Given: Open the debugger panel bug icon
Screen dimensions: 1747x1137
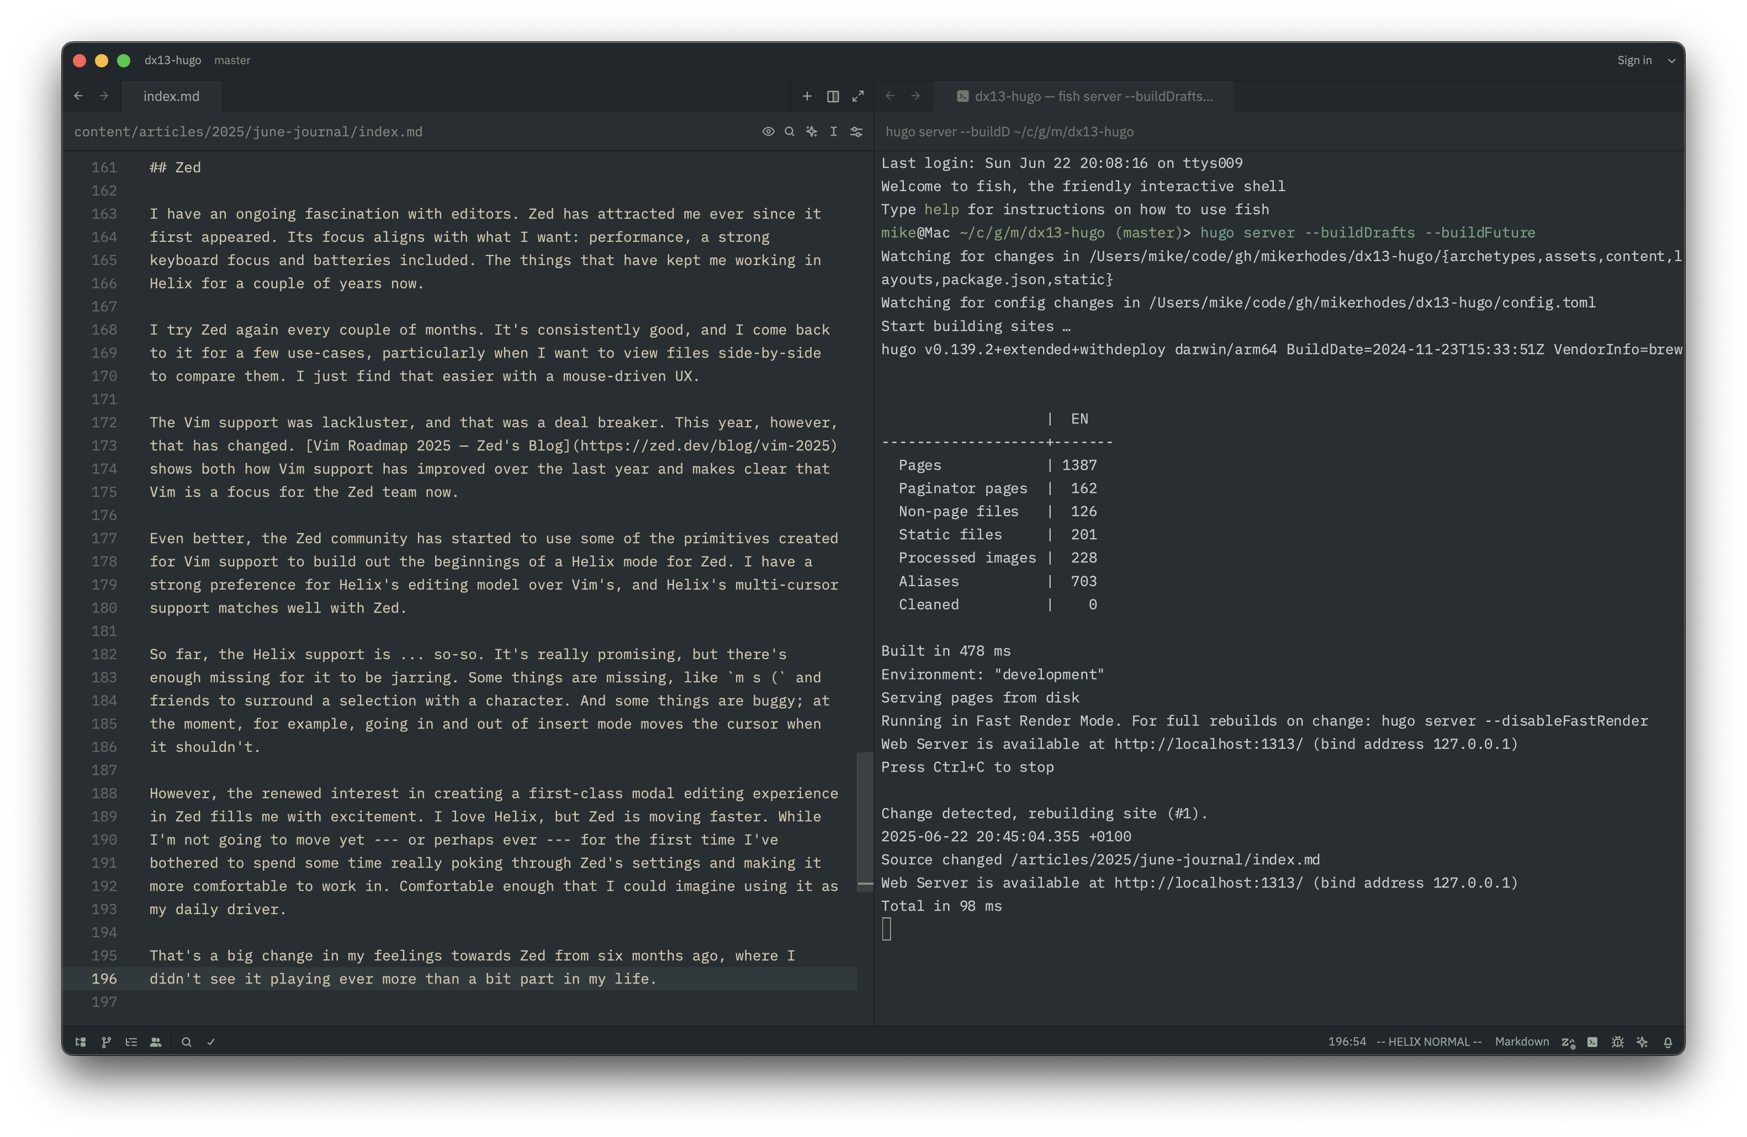Looking at the screenshot, I should [1617, 1042].
